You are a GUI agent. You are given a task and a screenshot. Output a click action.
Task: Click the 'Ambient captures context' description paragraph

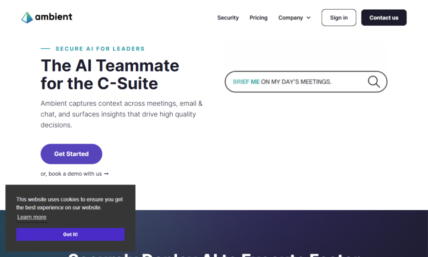122,114
